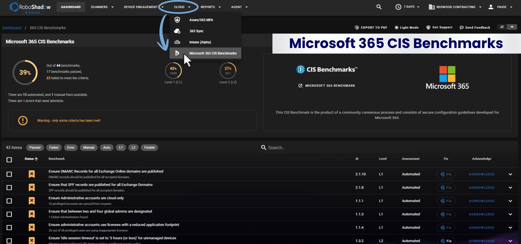Check the box for DMARC Records benchmark
This screenshot has width=521, height=244.
(9, 174)
